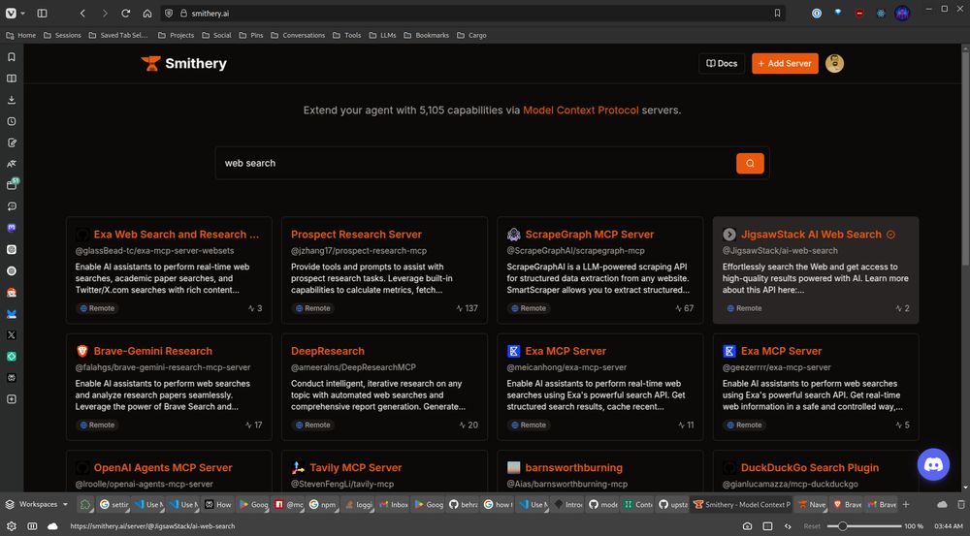Open the Tavily MCP Server card

[384, 472]
